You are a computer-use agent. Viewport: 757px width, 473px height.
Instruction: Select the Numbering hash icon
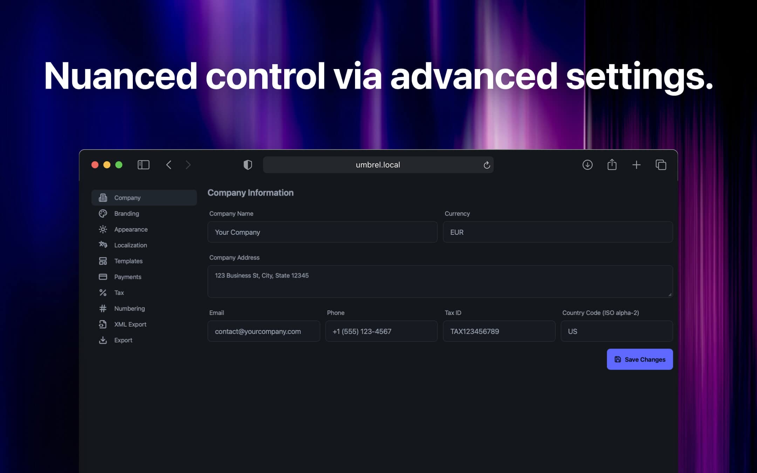pyautogui.click(x=103, y=308)
